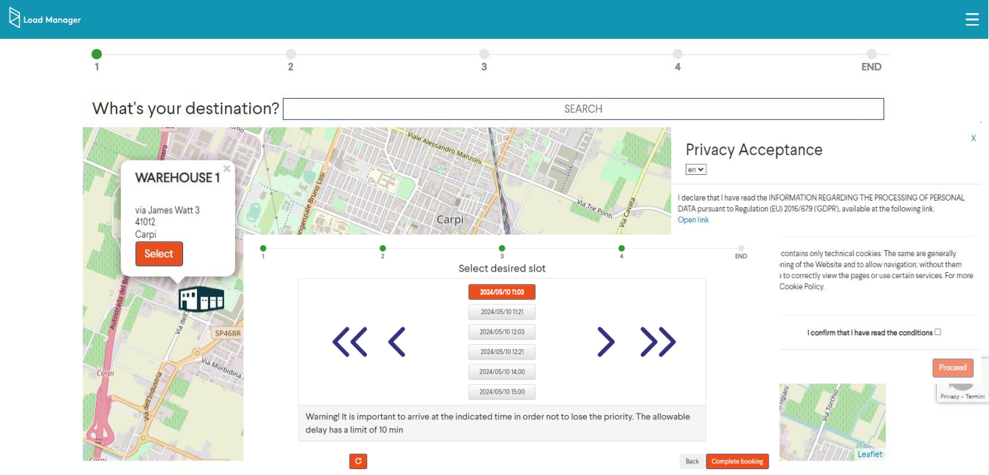Click the orange refresh icon button
This screenshot has height=475, width=989.
point(358,461)
